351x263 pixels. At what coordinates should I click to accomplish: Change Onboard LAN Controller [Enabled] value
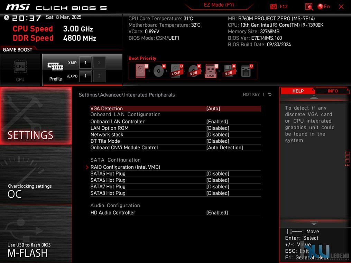[217, 122]
